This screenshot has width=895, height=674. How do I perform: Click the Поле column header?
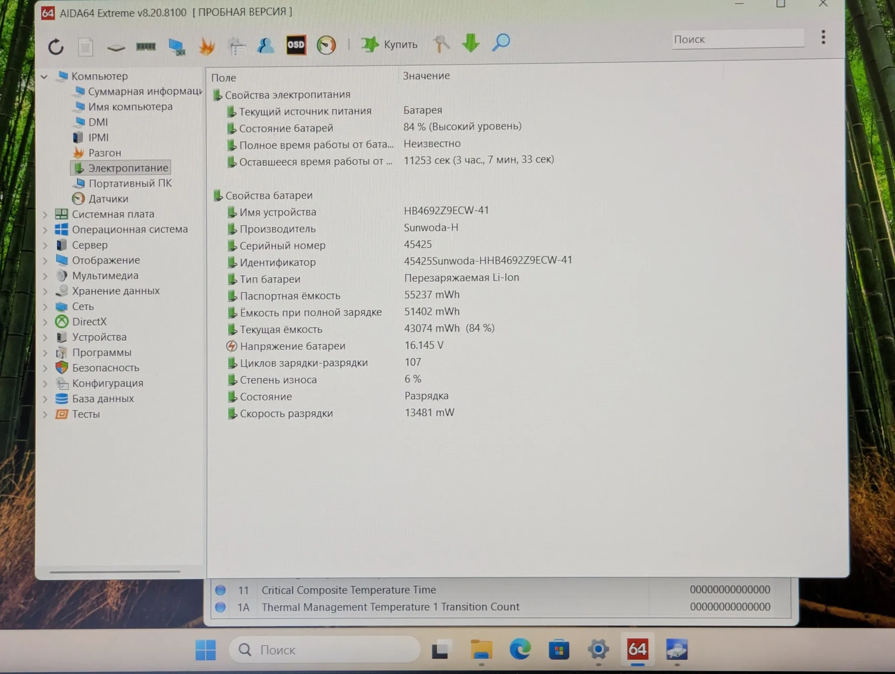tap(223, 78)
